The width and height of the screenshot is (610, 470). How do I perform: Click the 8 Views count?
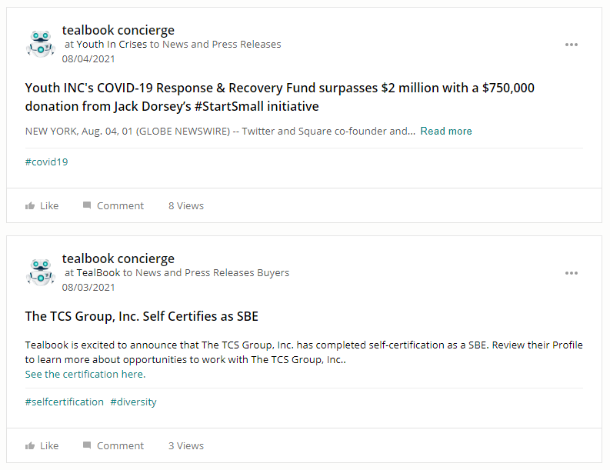coord(186,205)
